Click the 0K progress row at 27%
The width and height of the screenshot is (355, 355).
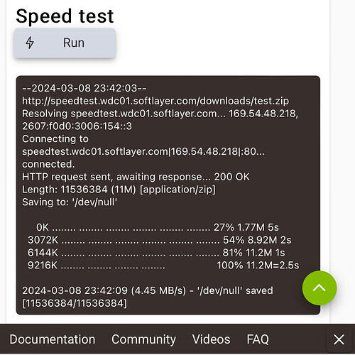(x=158, y=227)
